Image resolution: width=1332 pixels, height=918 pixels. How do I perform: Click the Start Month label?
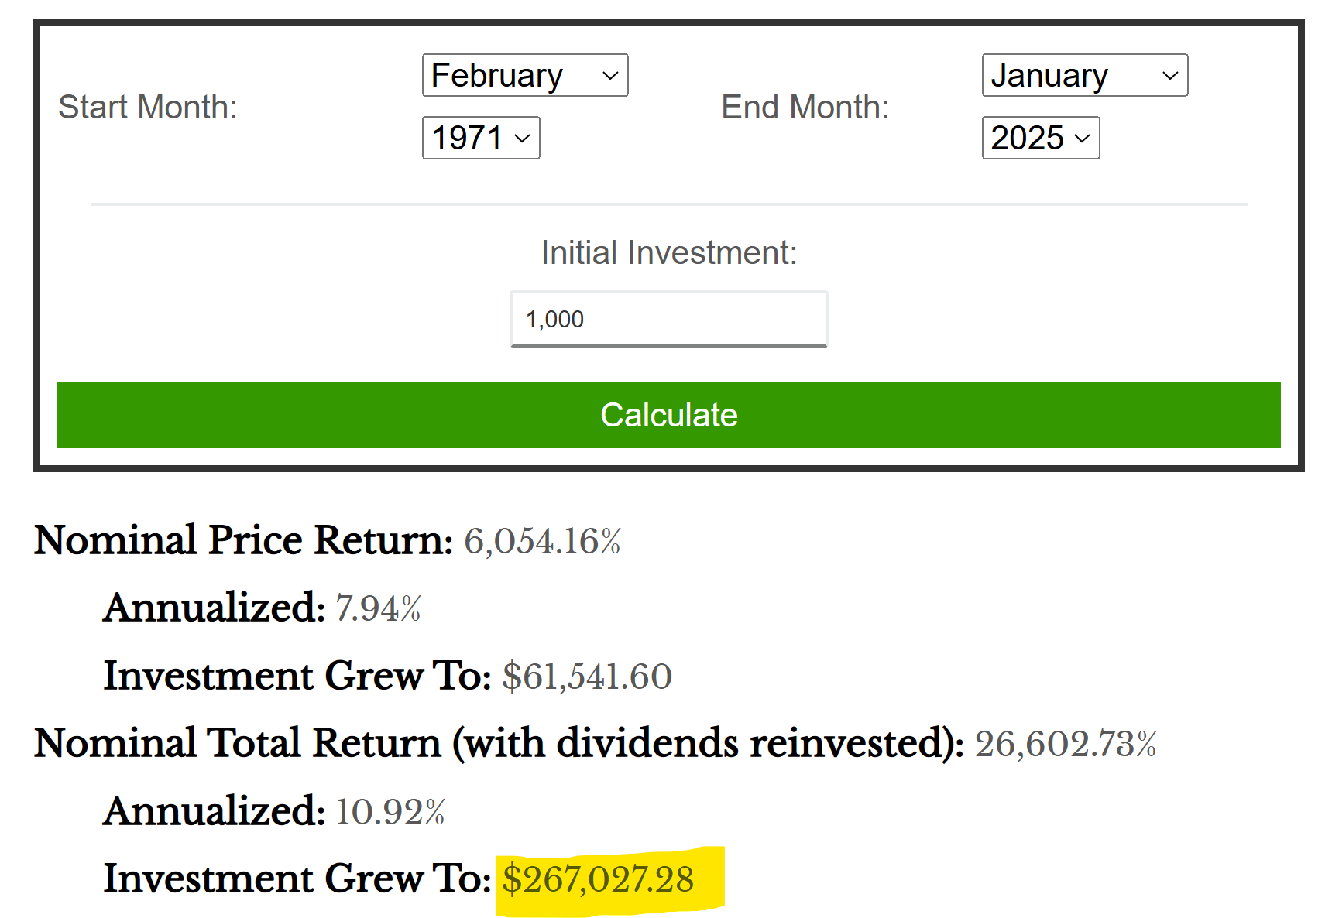[x=148, y=107]
